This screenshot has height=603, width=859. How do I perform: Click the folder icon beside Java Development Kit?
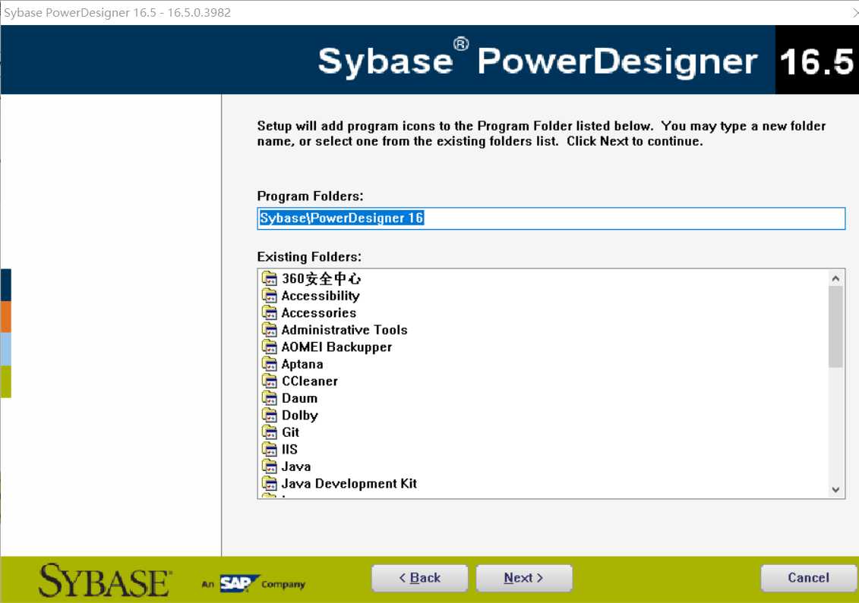pyautogui.click(x=269, y=483)
